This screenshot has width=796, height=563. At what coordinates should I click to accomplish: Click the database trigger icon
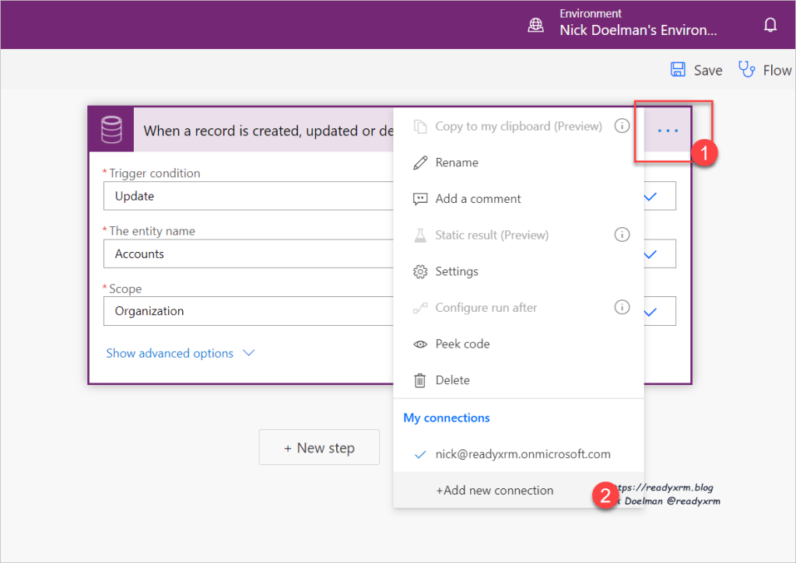coord(111,130)
